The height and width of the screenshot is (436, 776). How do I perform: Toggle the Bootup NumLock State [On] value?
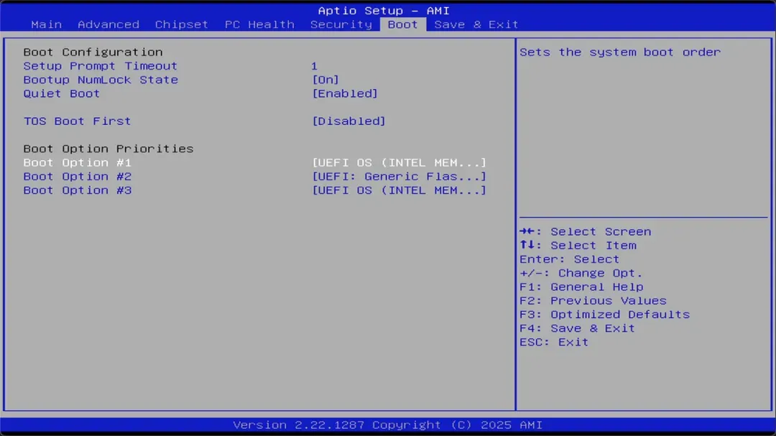pos(325,80)
